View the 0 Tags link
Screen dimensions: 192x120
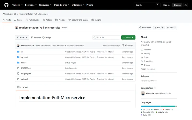click(x=47, y=38)
